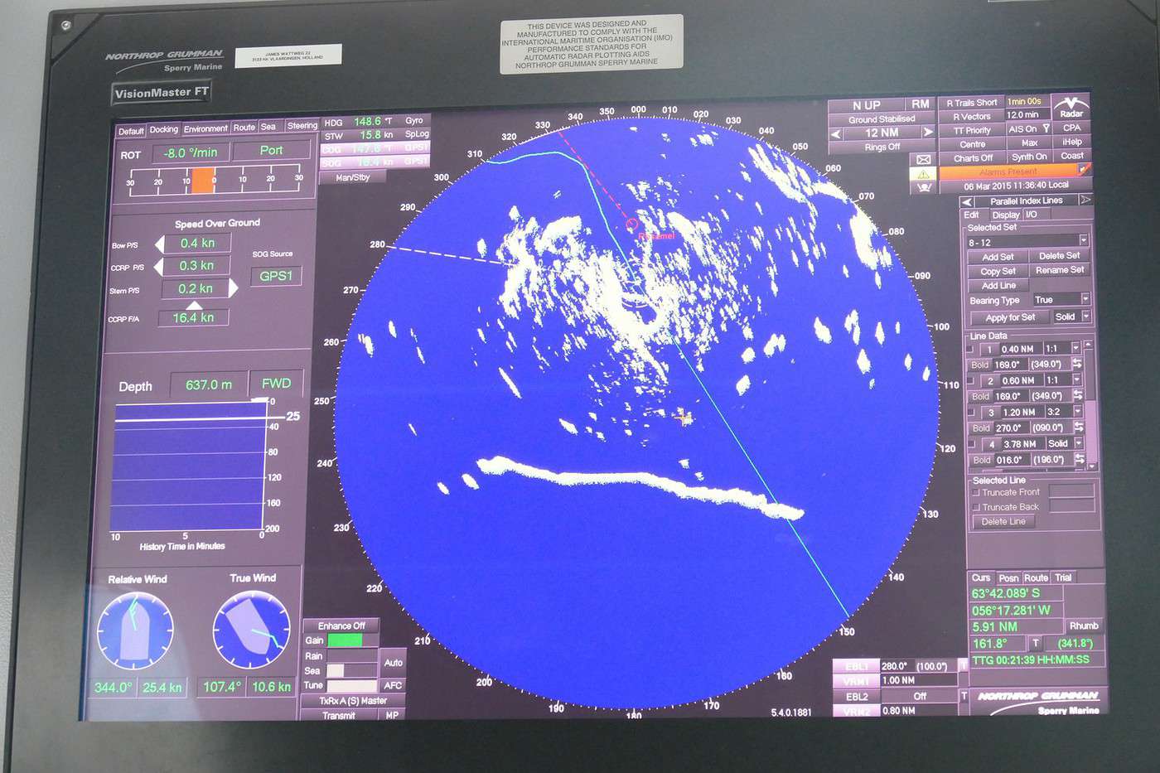Click the Radar logo button at top right
This screenshot has width=1160, height=773.
[x=1071, y=107]
